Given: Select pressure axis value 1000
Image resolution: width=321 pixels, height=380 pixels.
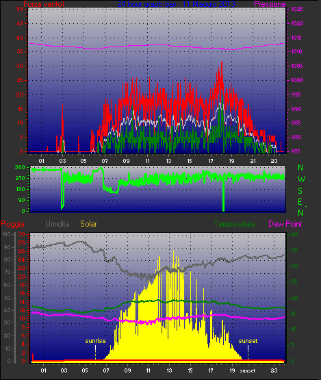Looking at the screenshot, I should [297, 80].
